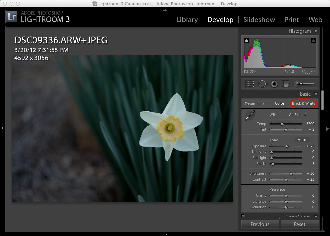
Task: Toggle shadow clipping indicator in histogram
Action: coord(247,40)
